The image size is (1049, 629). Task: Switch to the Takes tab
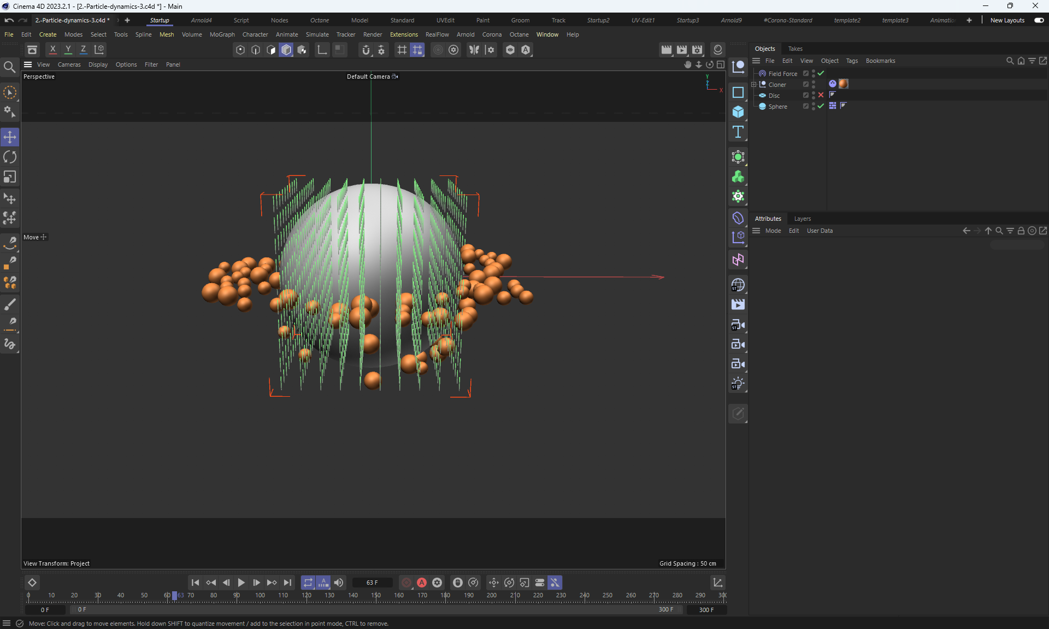coord(795,49)
